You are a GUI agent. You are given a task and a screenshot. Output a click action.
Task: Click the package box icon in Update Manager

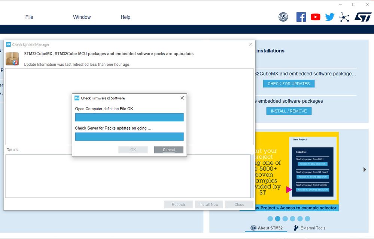tap(12, 59)
